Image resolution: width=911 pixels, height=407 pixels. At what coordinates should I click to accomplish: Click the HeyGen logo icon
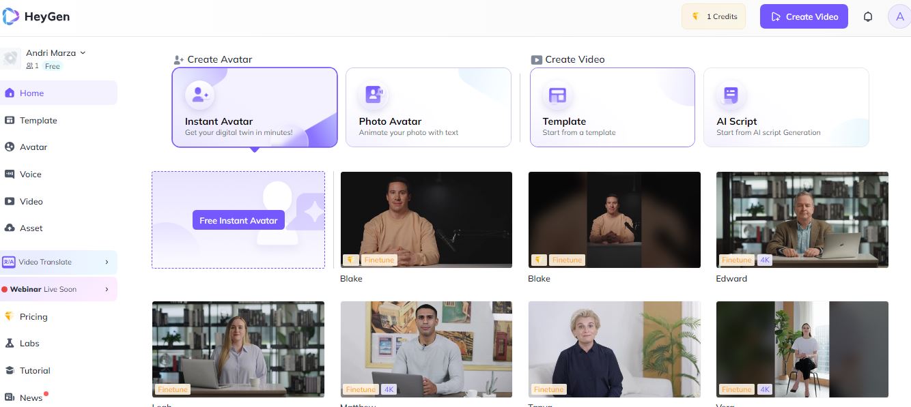point(10,16)
